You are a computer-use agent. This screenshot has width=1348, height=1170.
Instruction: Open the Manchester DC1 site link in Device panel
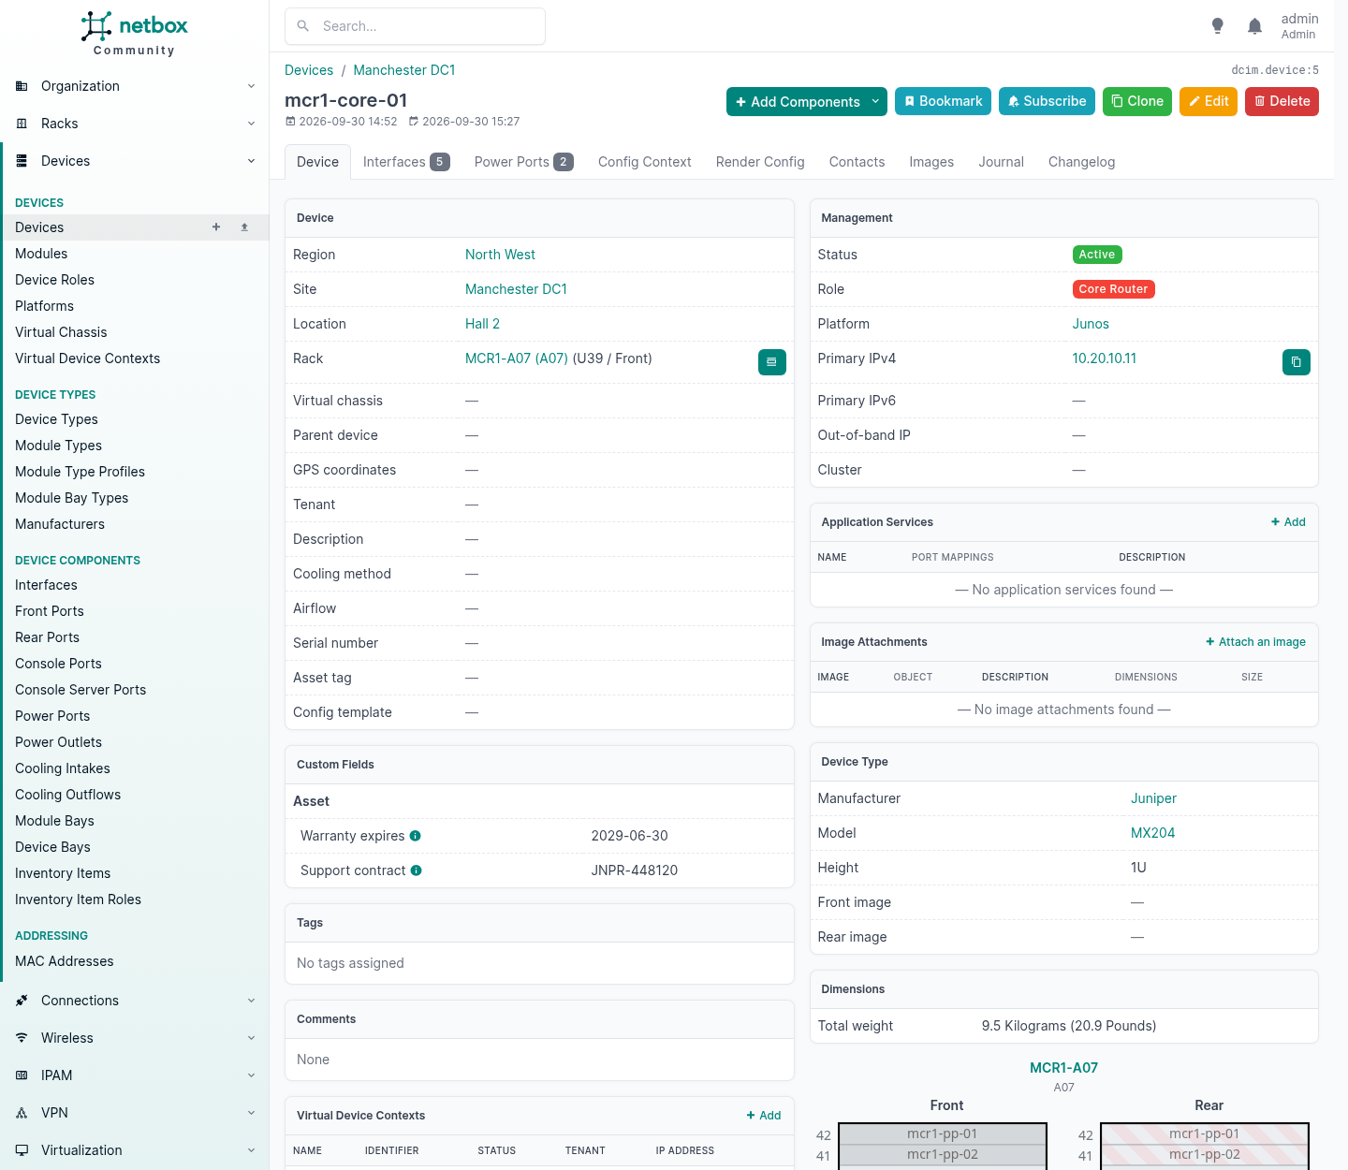pos(516,289)
